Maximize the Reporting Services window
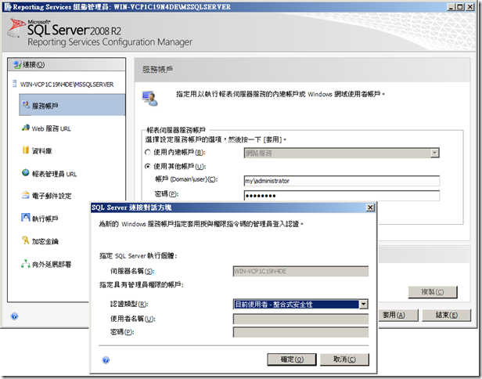Screen dimensions: 482x379 pos(460,7)
